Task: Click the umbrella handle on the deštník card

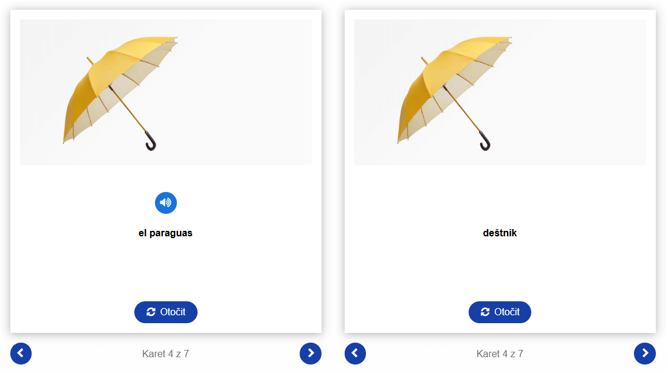Action: pyautogui.click(x=485, y=141)
